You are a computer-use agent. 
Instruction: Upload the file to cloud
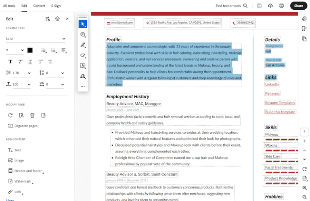[270, 6]
